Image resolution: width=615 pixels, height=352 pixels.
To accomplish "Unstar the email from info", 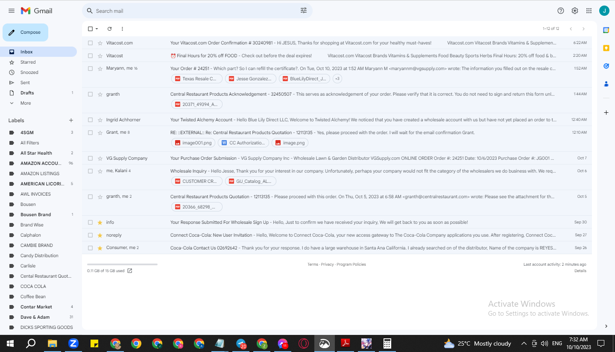I will point(100,222).
